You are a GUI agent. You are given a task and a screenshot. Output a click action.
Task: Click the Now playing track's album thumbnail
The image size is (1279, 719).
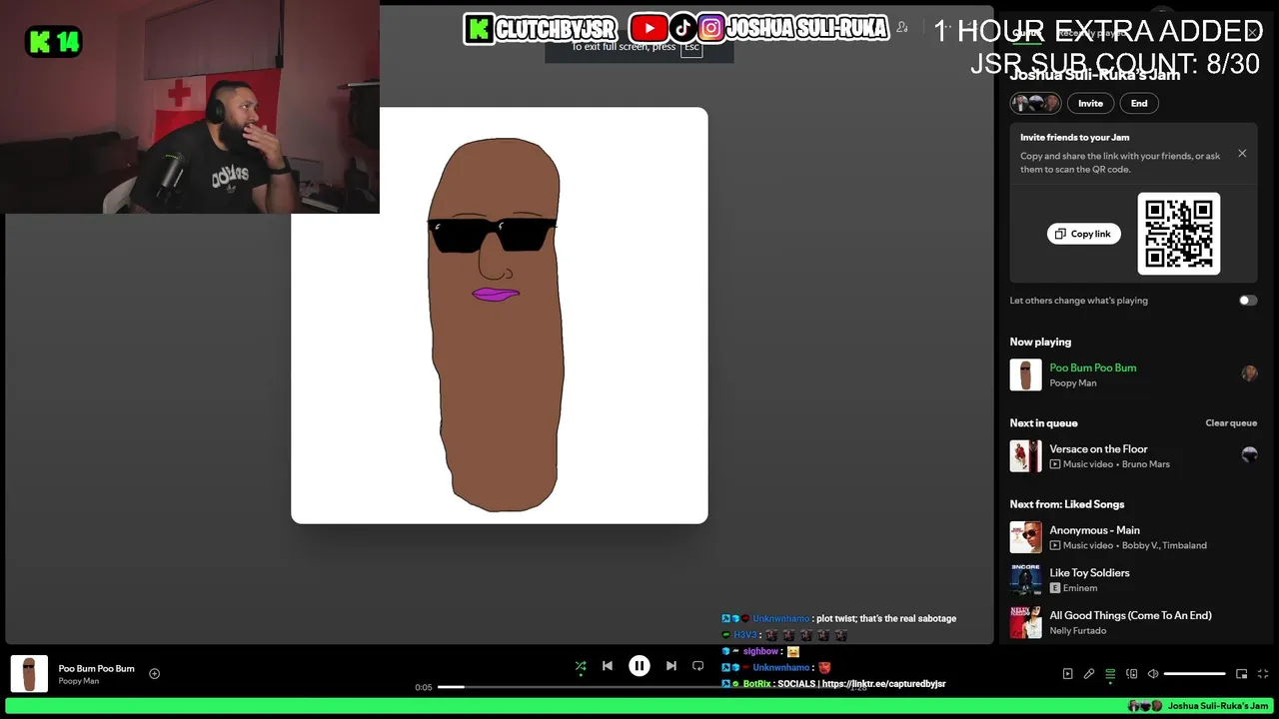[1025, 374]
